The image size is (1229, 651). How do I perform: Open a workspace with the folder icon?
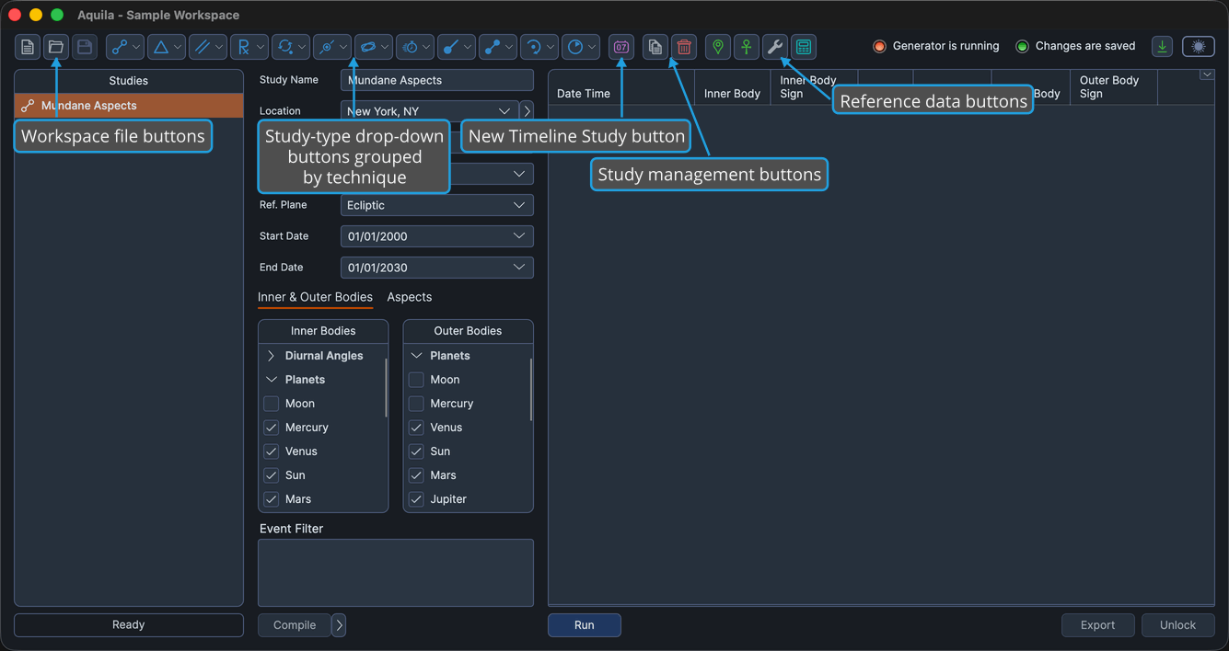coord(56,47)
